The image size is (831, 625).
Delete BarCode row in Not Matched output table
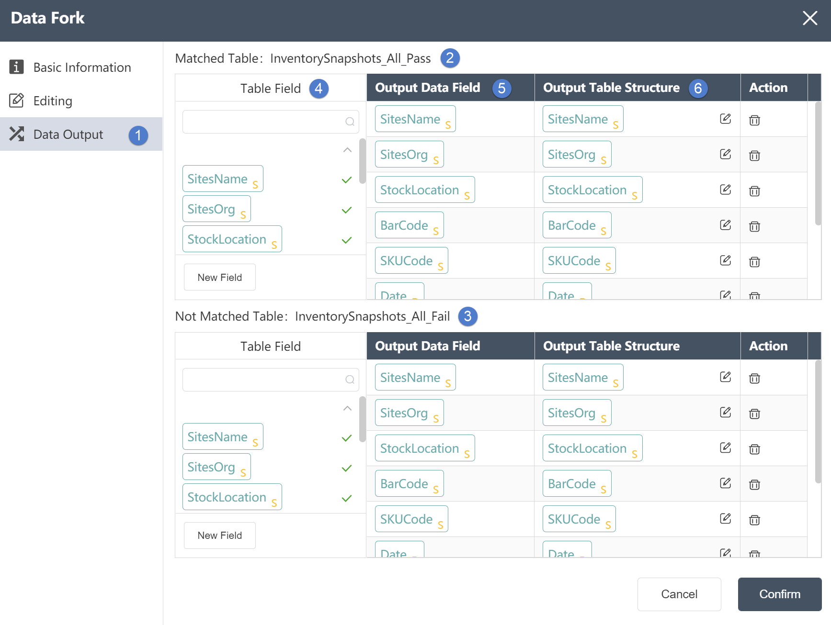click(754, 485)
